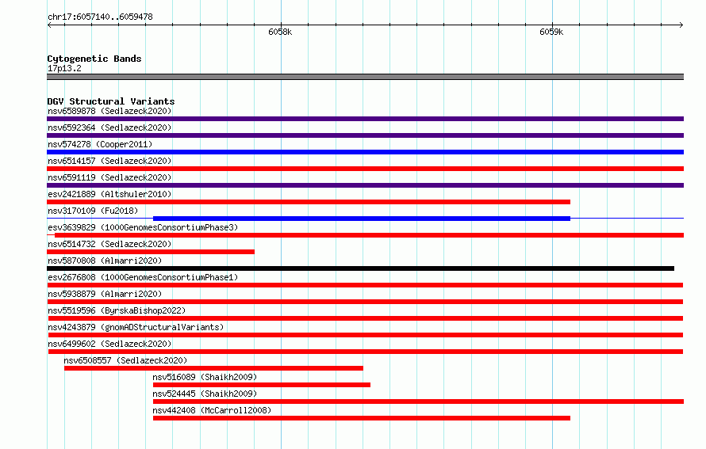Click the nsv6499602 (Sedlazeck2020) label

coord(109,344)
